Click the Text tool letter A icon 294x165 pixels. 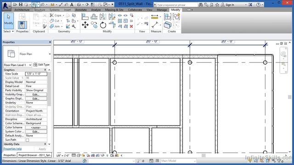tap(72, 5)
